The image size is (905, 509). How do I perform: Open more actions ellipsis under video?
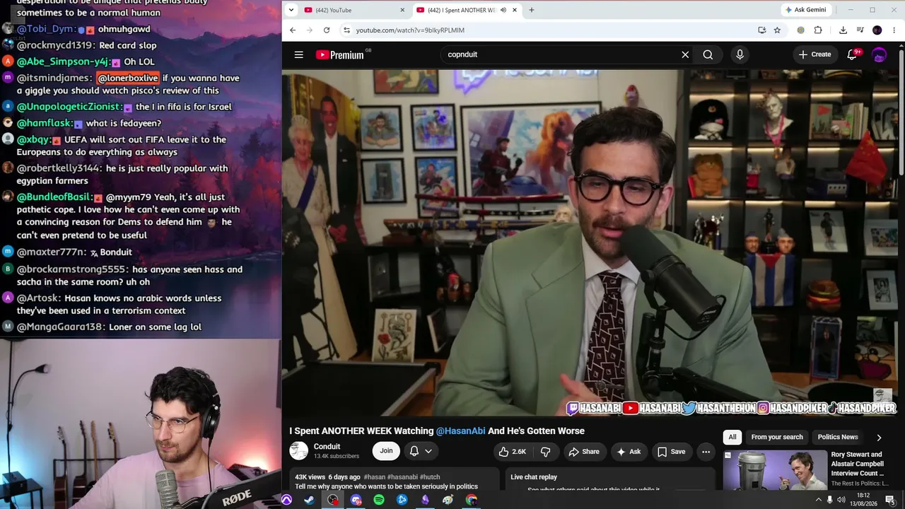[706, 452]
